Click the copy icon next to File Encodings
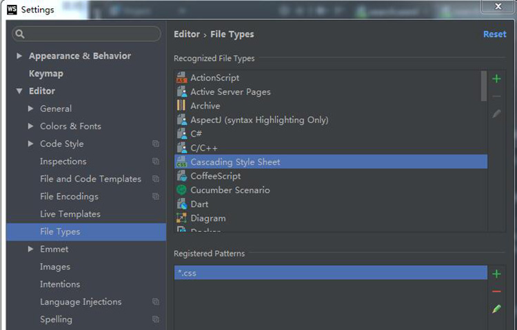The height and width of the screenshot is (330, 517). tap(156, 196)
